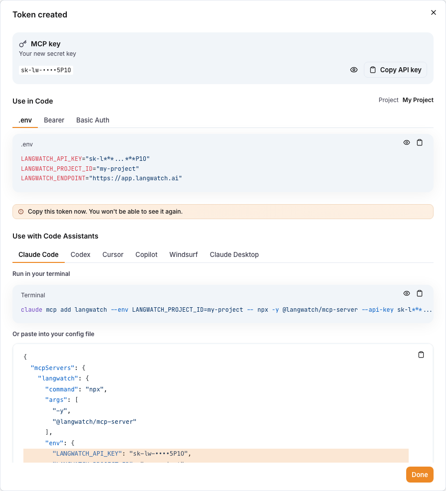Click the Copy API key button
The height and width of the screenshot is (491, 446).
point(395,70)
